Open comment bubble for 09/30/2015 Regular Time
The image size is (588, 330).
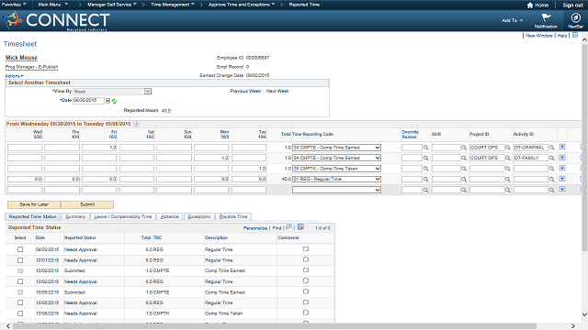pos(306,249)
